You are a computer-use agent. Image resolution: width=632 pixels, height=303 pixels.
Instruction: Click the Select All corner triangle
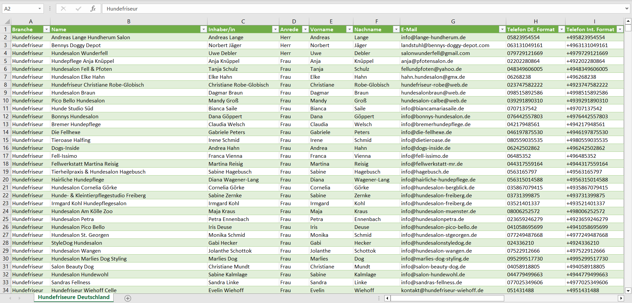[x=7, y=22]
